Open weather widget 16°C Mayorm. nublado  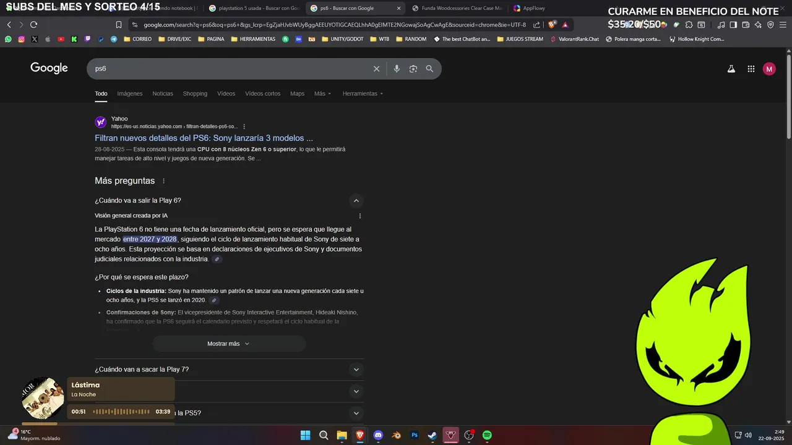(x=34, y=435)
